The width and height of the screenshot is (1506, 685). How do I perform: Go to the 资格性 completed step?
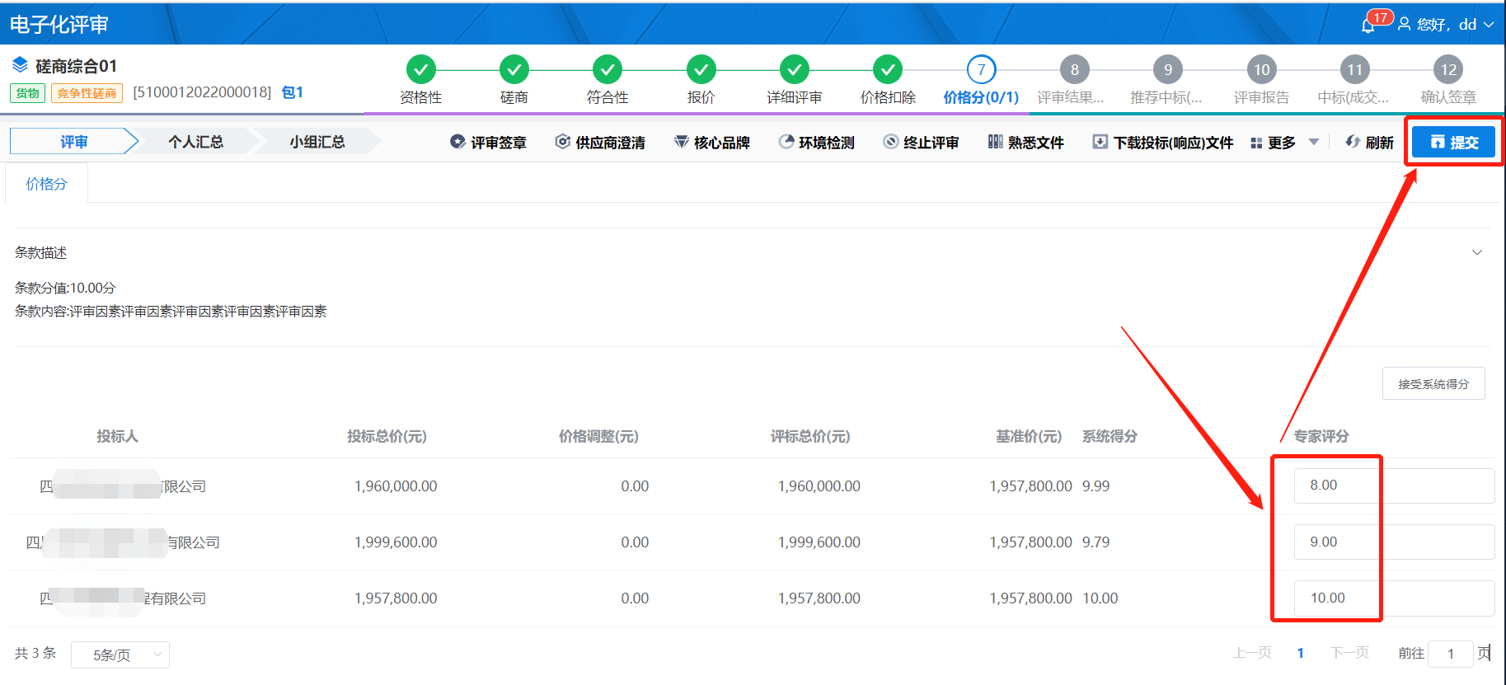(421, 70)
